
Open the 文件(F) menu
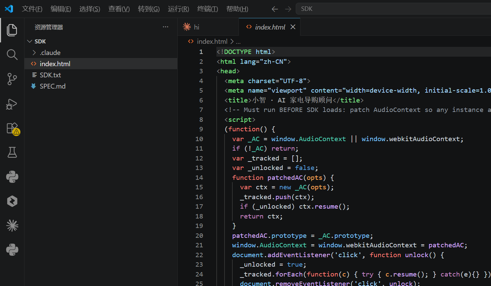tap(32, 9)
